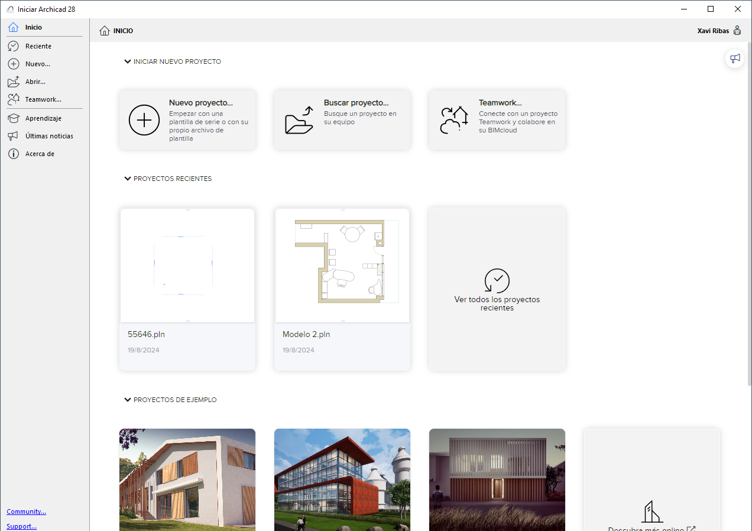
Task: Click the building icon on Descubra más online card
Action: pos(651,511)
